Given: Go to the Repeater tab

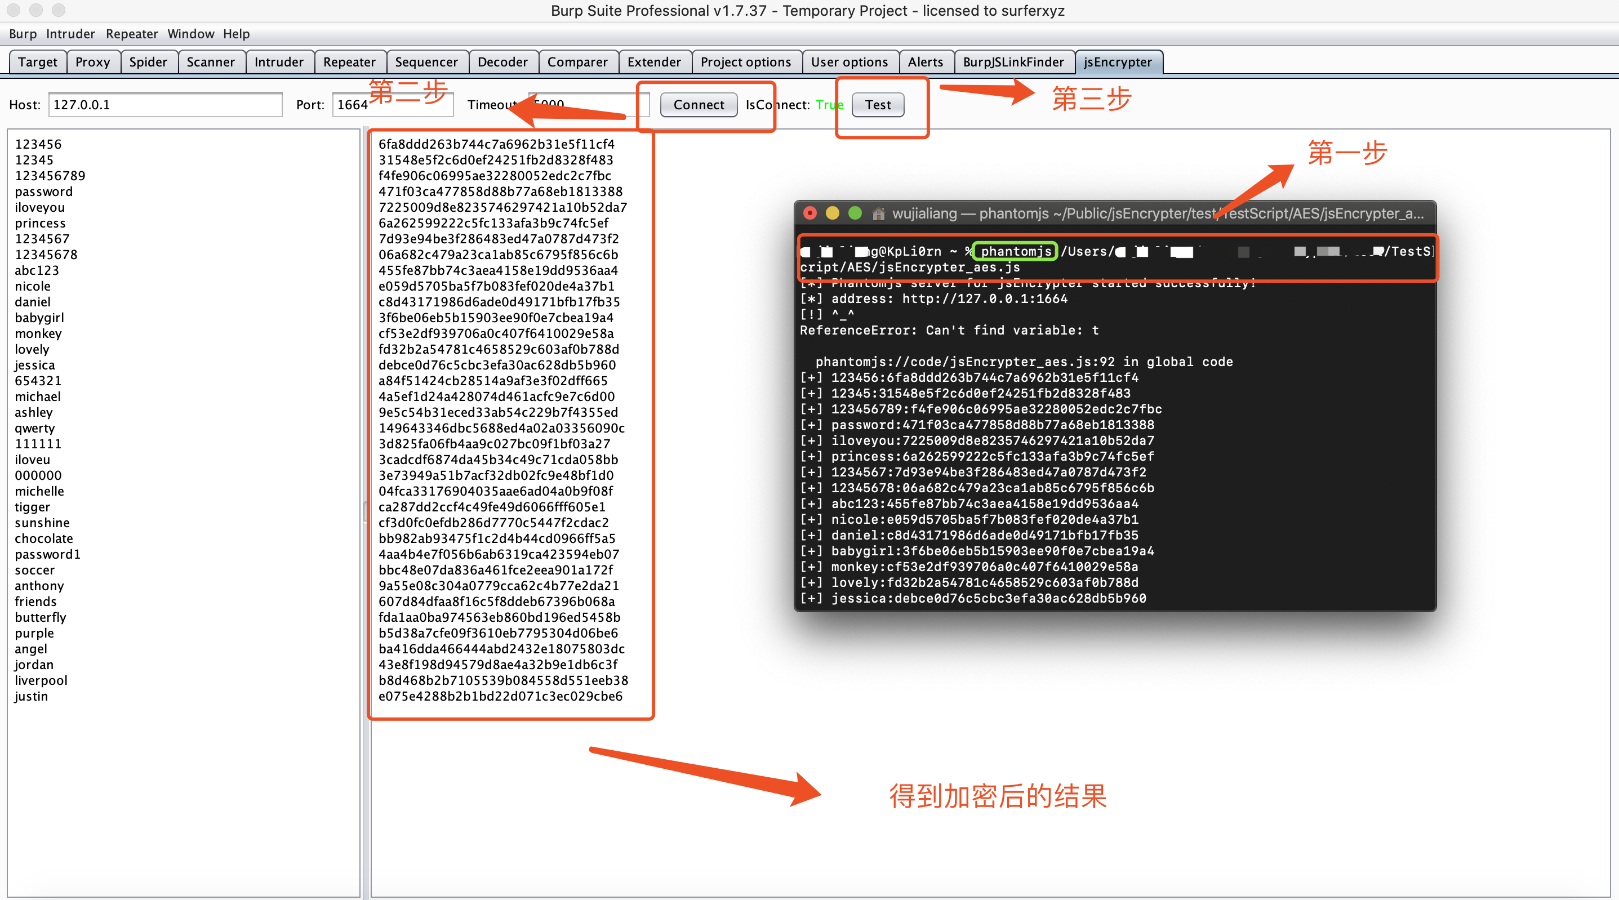Looking at the screenshot, I should [x=349, y=61].
